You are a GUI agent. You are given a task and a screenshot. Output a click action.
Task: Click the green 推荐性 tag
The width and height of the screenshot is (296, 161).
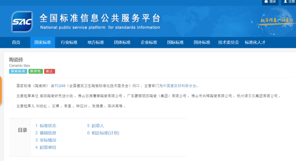click(x=35, y=71)
